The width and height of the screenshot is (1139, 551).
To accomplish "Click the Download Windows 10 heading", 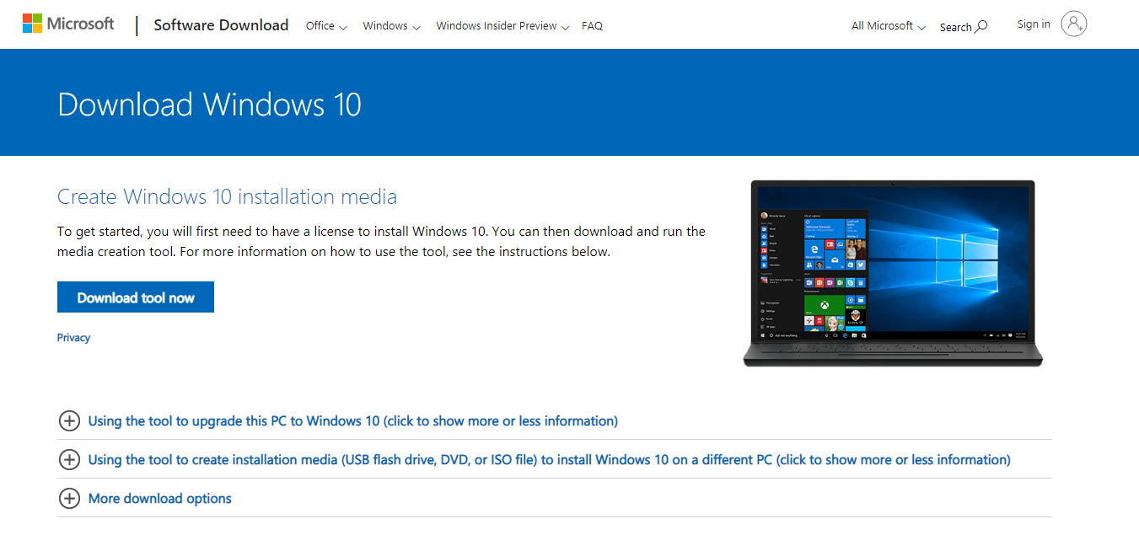I will pos(209,104).
